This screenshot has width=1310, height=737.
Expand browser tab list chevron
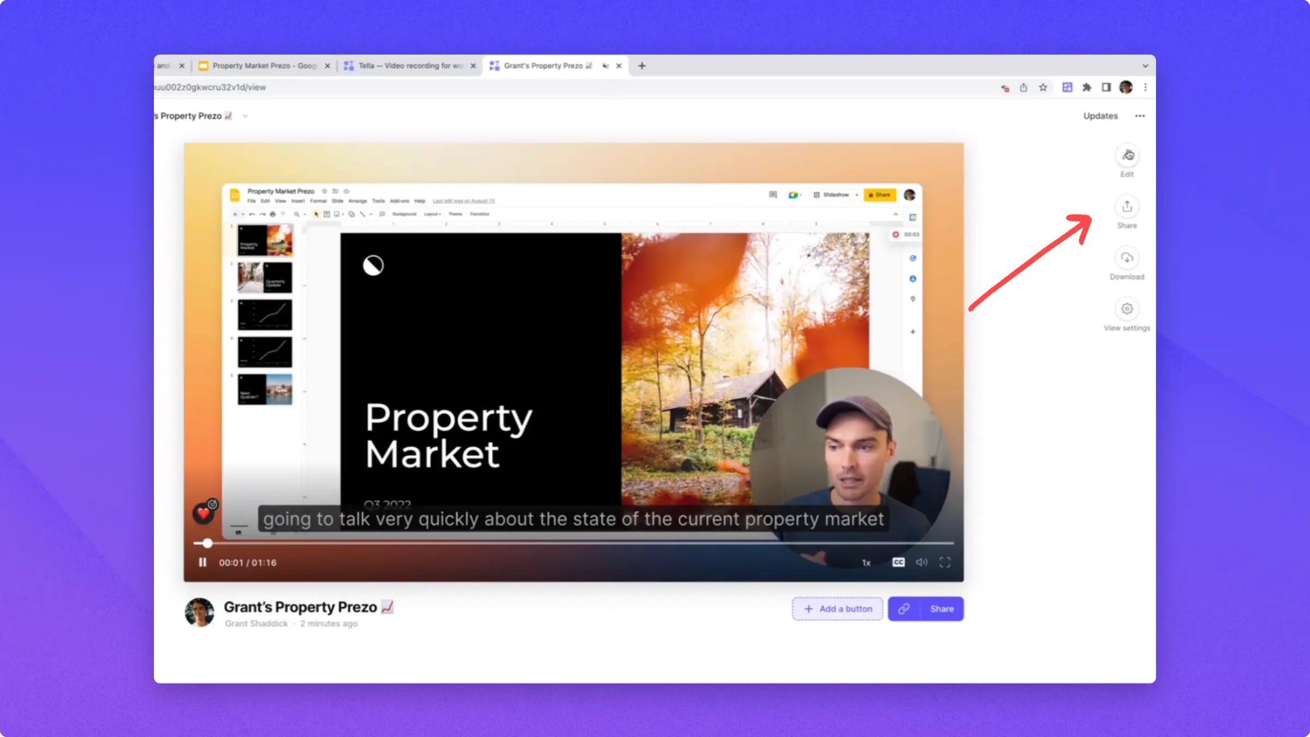click(x=1145, y=66)
